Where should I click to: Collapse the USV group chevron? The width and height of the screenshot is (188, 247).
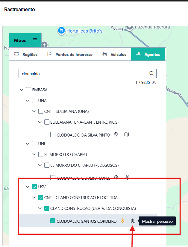click(28, 187)
